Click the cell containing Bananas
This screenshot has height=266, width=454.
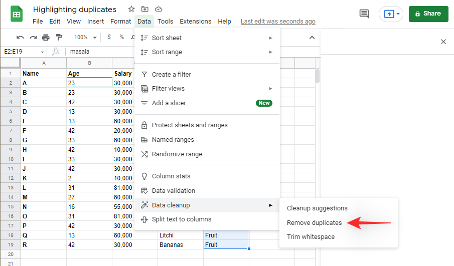click(181, 245)
